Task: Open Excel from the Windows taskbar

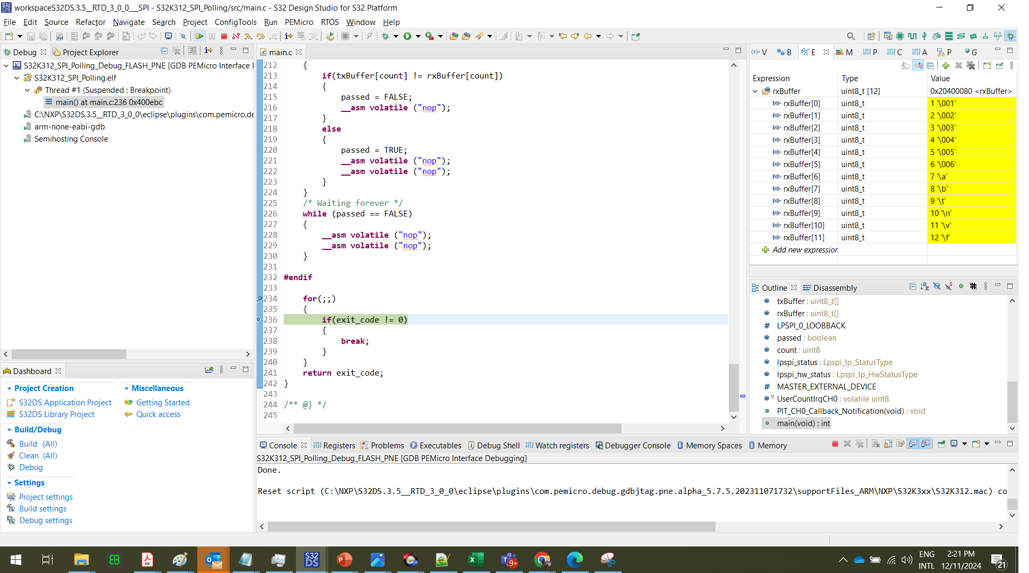Action: (476, 560)
